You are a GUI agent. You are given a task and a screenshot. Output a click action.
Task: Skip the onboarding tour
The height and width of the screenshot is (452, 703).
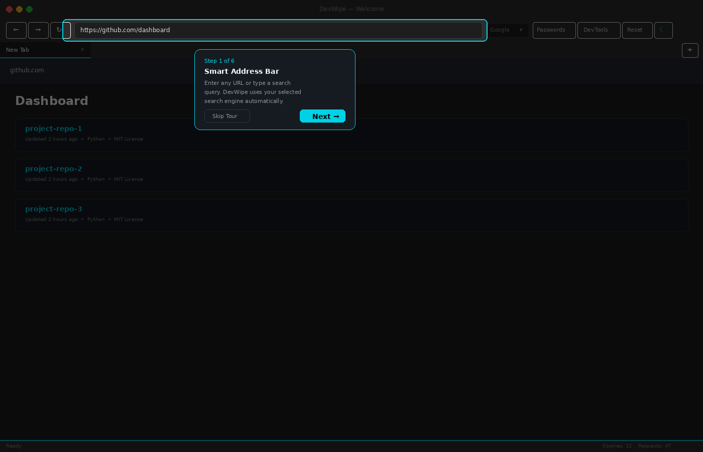227,116
